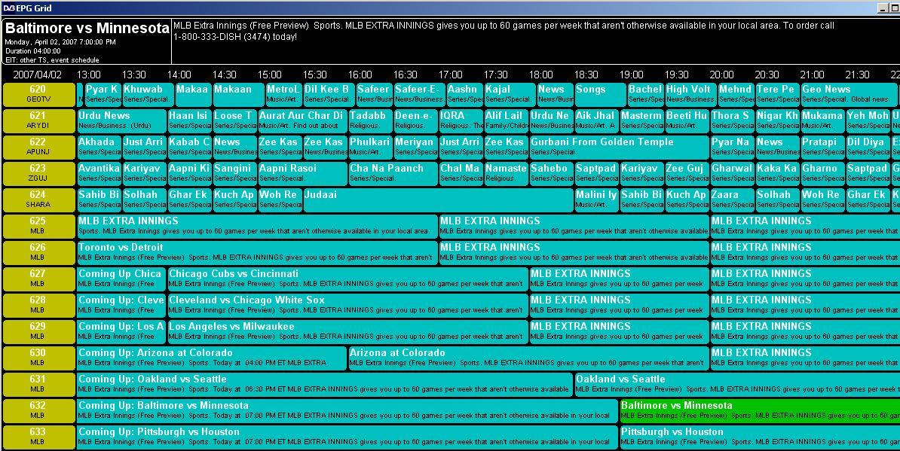Select channel 624 SHARA
This screenshot has height=451, width=900.
38,200
